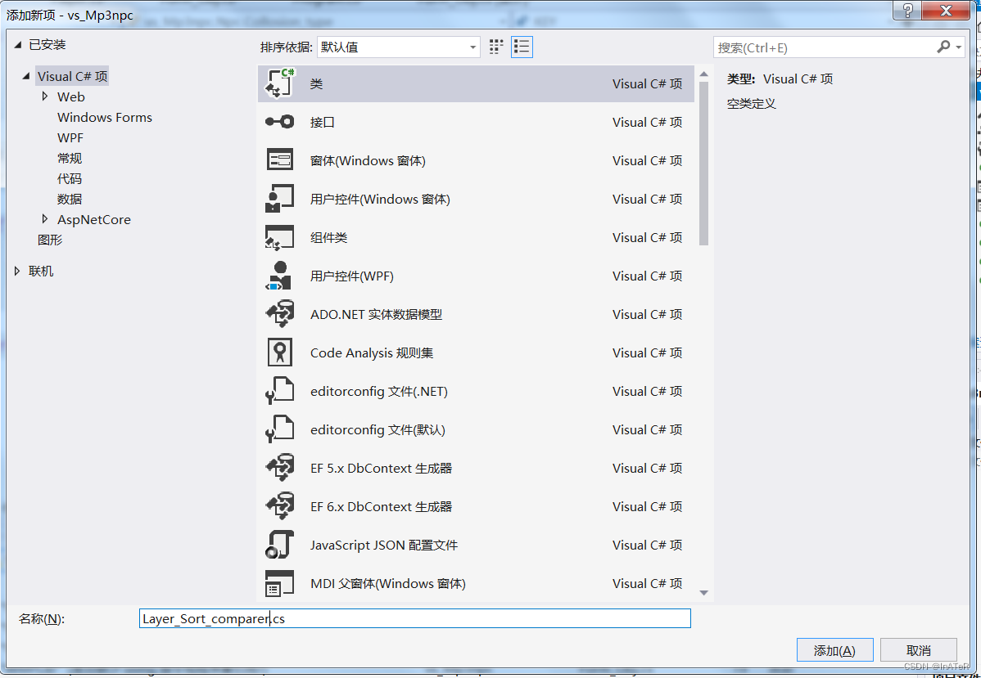Viewport: 981px width, 678px height.
Task: Switch to medium icons view
Action: coord(495,47)
